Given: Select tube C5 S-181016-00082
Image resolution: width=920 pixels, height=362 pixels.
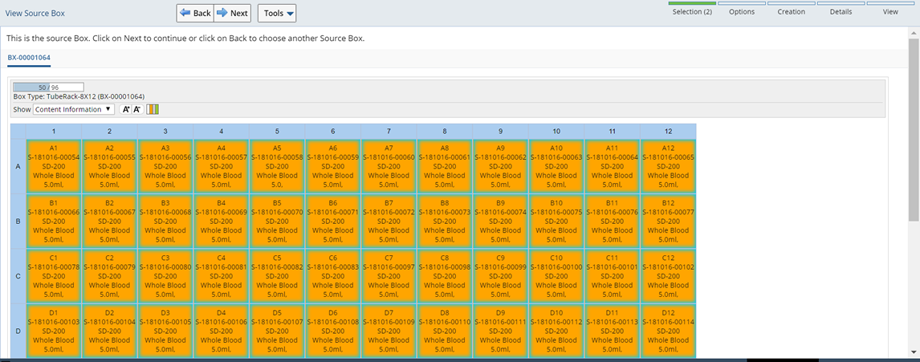Looking at the screenshot, I should (x=277, y=276).
